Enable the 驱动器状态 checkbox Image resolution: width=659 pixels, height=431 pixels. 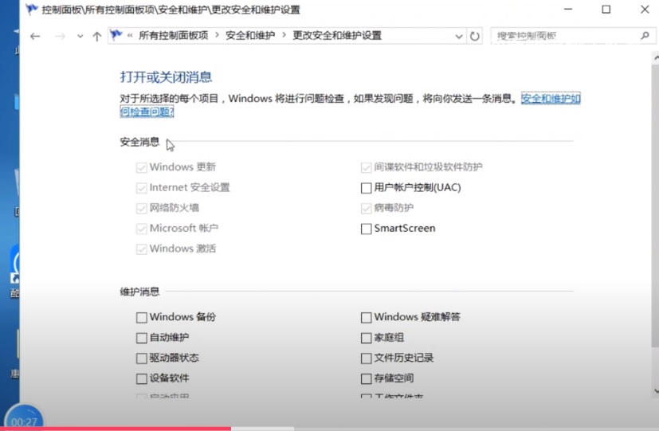coord(142,358)
